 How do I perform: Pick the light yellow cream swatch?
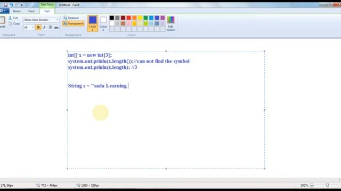click(x=140, y=23)
